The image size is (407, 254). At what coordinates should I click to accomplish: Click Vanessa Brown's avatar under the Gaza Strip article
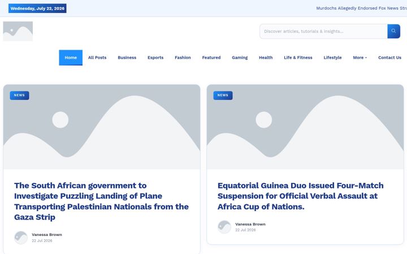tap(21, 238)
